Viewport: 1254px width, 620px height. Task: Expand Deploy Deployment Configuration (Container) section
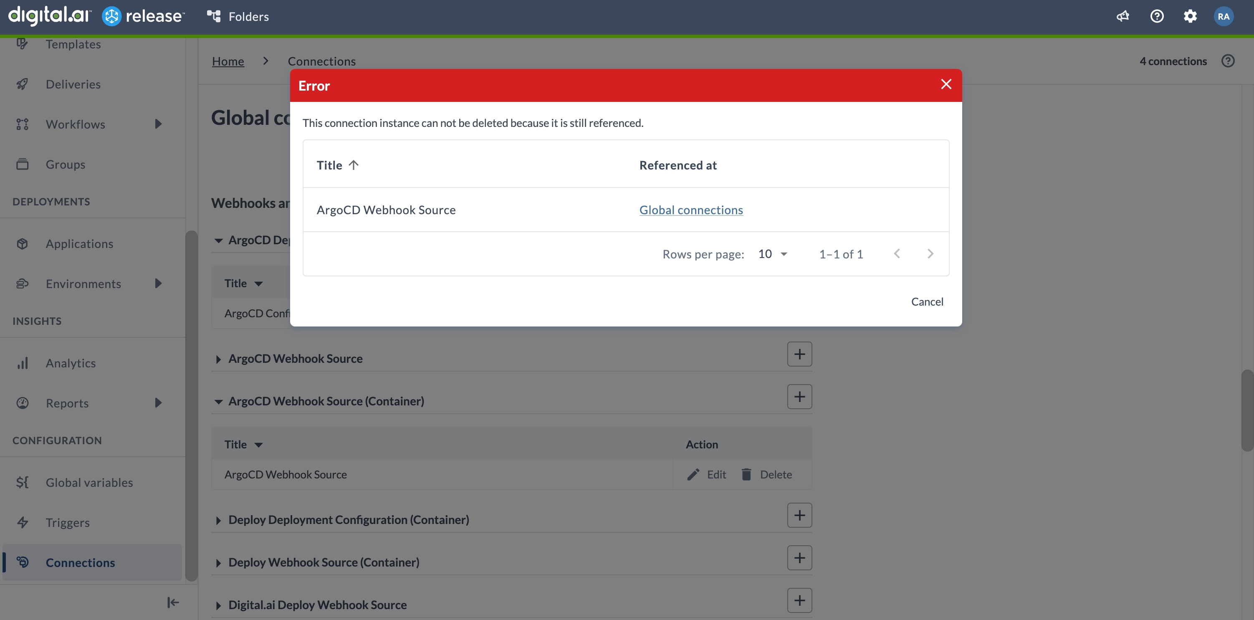tap(219, 520)
